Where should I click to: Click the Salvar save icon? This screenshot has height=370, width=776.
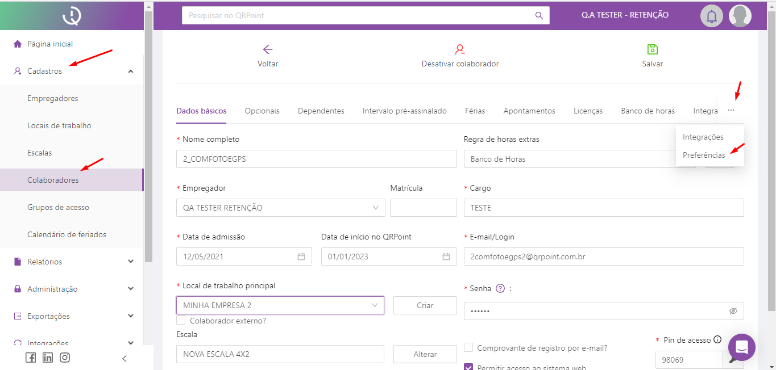pos(652,49)
